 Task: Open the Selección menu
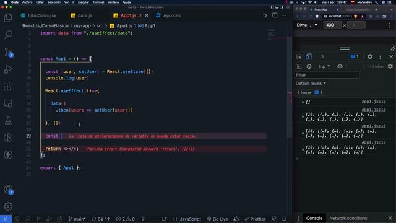(x=54, y=2)
